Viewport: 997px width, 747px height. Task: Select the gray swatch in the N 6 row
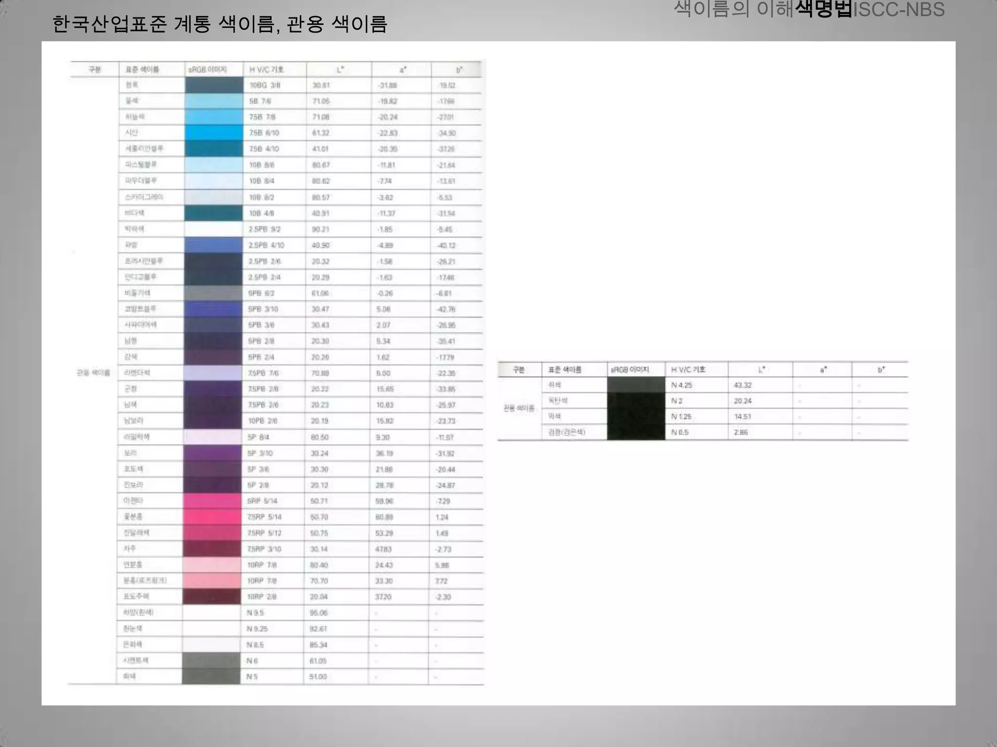212,661
